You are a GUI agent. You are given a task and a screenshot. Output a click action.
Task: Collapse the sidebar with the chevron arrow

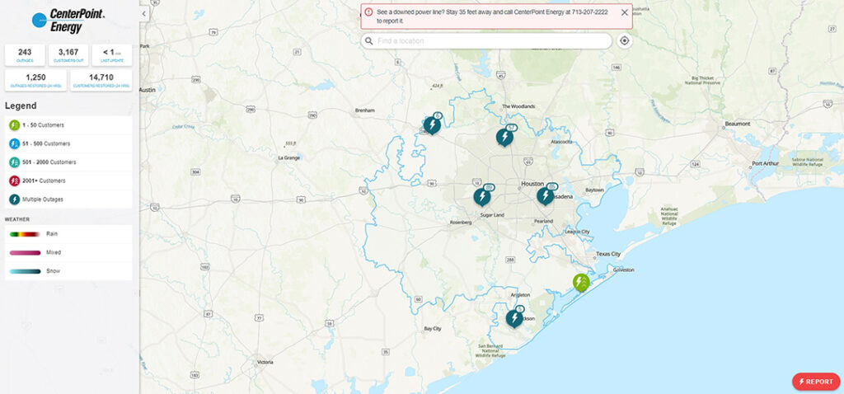(x=143, y=14)
